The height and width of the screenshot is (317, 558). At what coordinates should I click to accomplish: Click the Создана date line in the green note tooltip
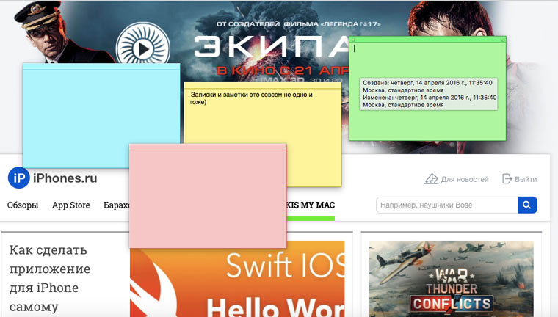click(427, 82)
